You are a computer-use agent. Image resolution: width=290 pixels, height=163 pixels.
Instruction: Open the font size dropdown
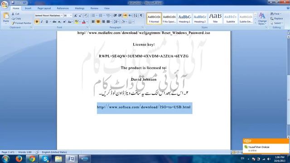click(71, 16)
